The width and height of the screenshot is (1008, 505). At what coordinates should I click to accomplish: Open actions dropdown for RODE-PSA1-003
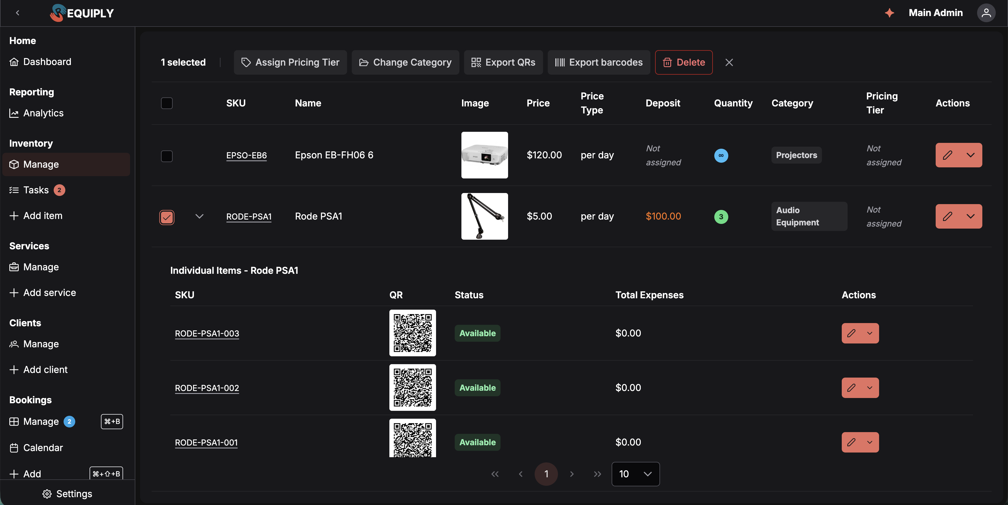point(869,333)
